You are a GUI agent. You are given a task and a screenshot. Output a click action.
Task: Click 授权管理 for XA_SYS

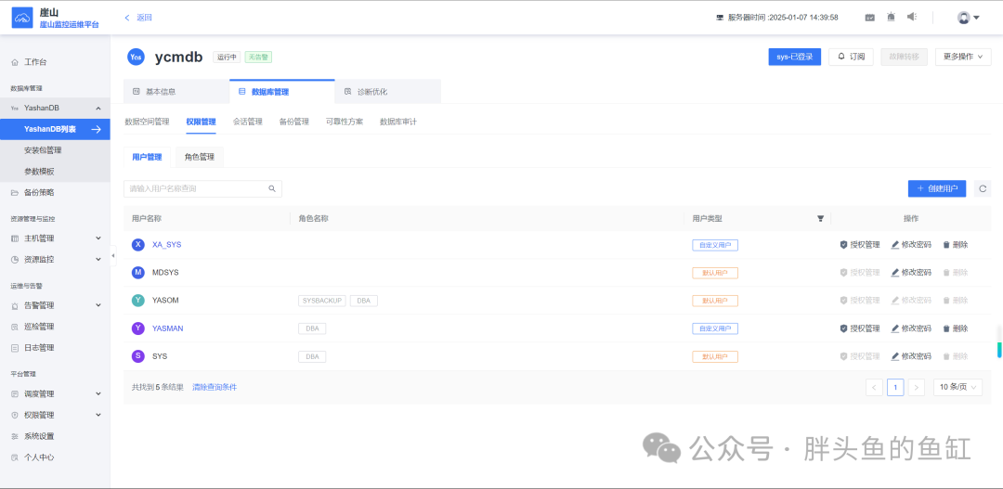pyautogui.click(x=860, y=245)
